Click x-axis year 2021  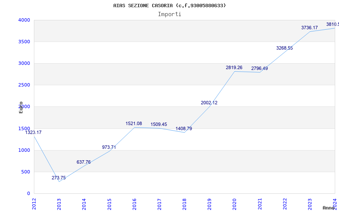pos(260,204)
